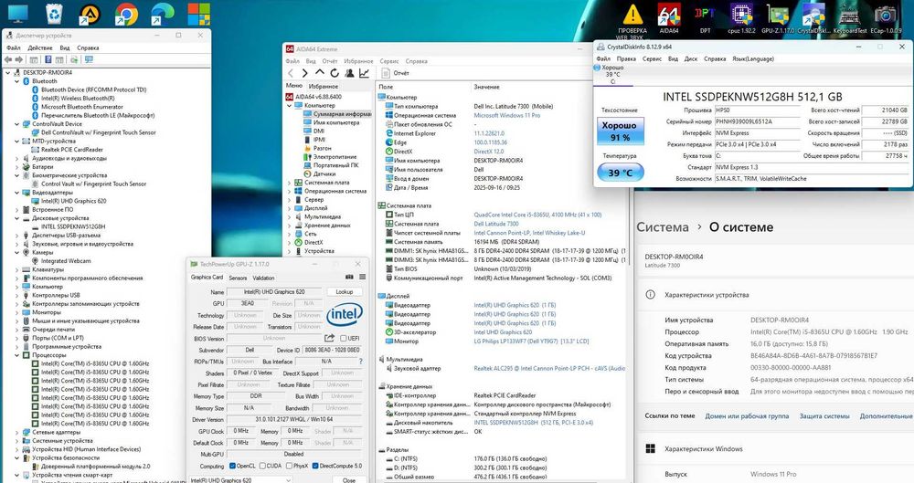
Task: Click Device Manager back arrow toolbar icon
Action: (7, 59)
